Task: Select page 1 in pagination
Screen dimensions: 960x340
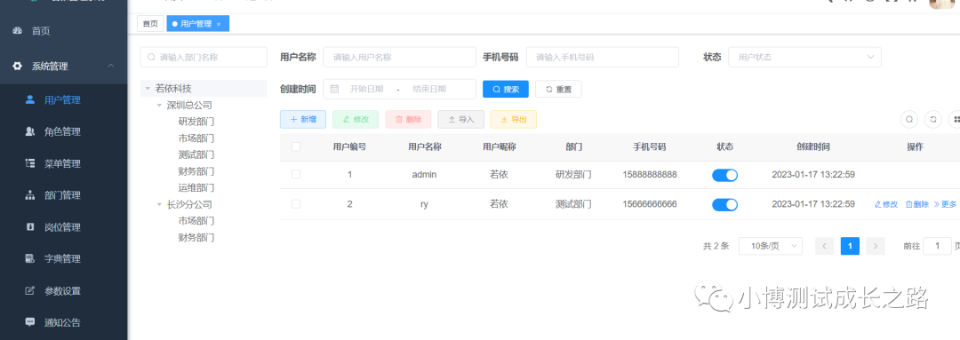Action: (x=850, y=246)
